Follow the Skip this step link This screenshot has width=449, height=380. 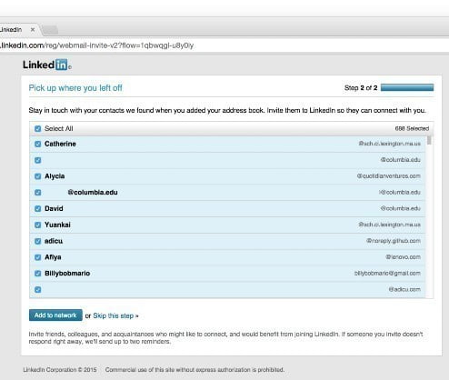115,315
